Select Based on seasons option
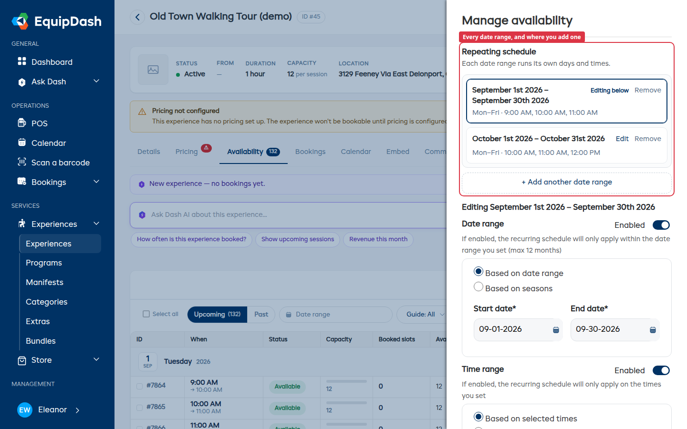The width and height of the screenshot is (687, 429). click(x=479, y=287)
